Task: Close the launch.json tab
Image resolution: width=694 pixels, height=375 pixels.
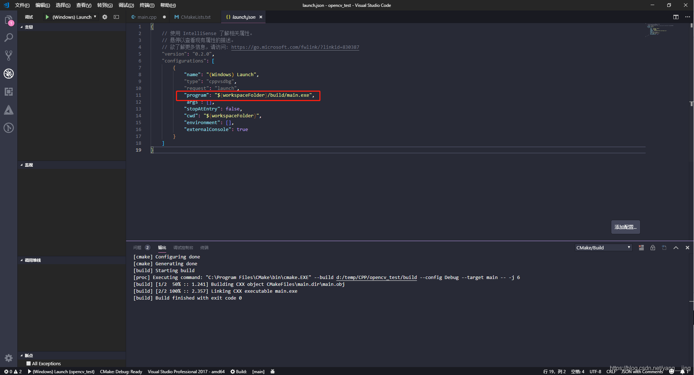Action: pyautogui.click(x=261, y=17)
